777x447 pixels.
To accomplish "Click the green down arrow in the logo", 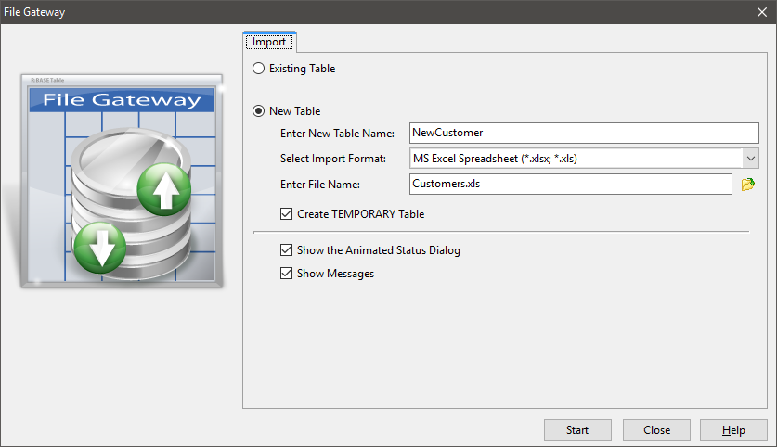I will 97,248.
